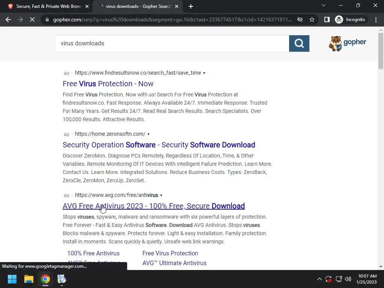
Task: Show hidden icons in the system tray
Action: (x=319, y=279)
